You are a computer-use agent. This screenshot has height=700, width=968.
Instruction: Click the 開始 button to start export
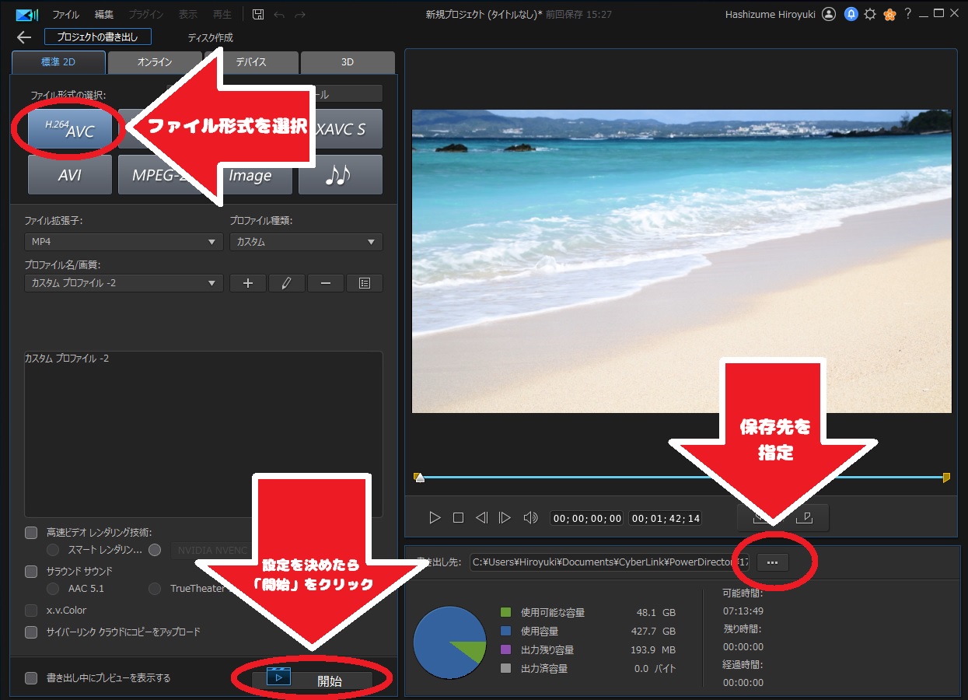pyautogui.click(x=312, y=679)
